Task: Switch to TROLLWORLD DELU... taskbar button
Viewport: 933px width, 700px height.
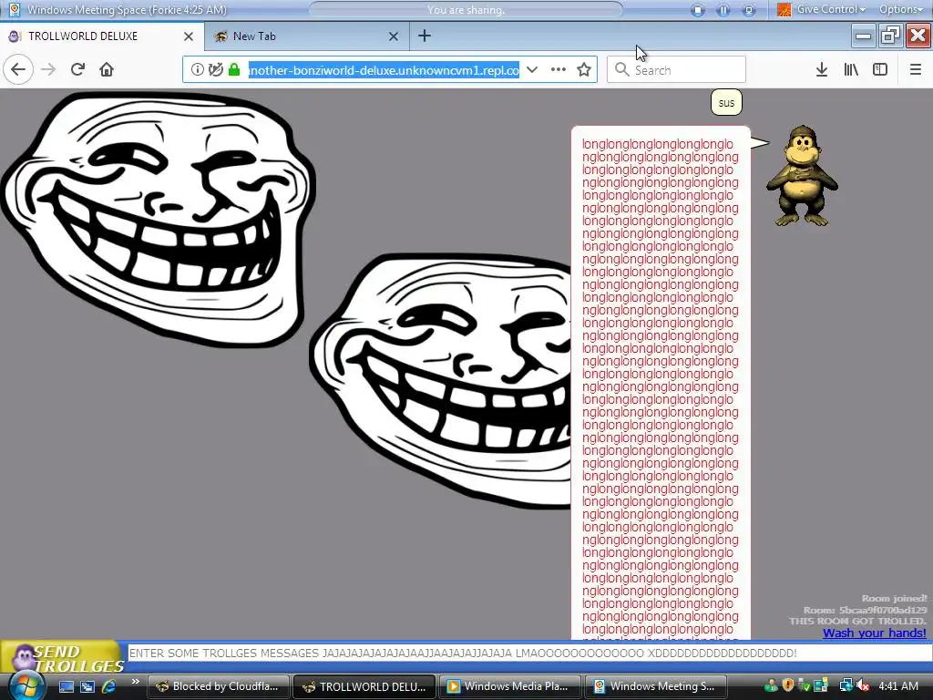Action: tap(364, 686)
